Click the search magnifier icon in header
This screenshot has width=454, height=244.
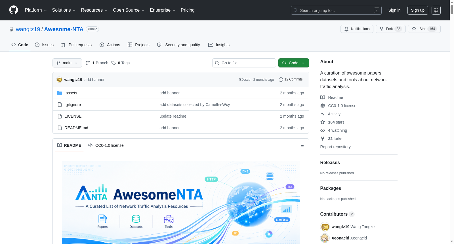(296, 10)
